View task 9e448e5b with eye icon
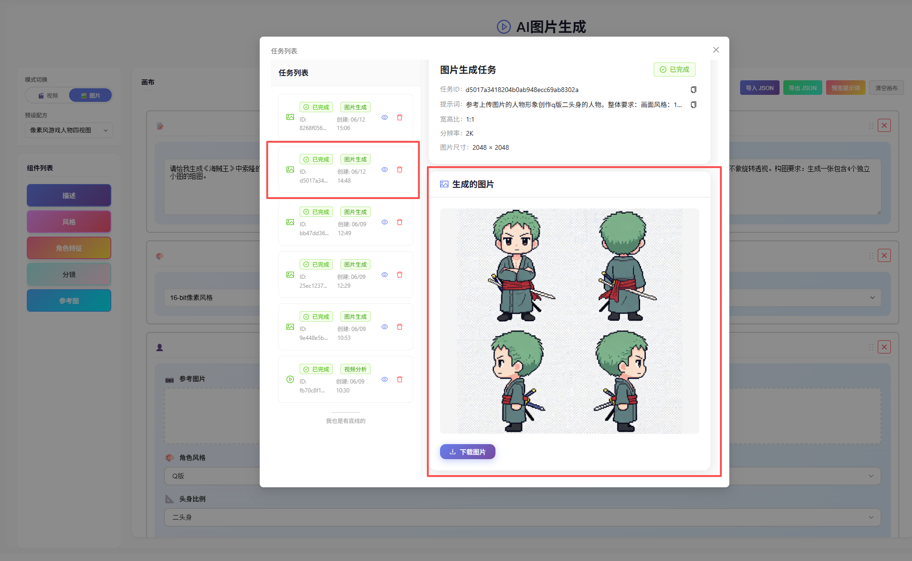The image size is (912, 561). [x=385, y=327]
